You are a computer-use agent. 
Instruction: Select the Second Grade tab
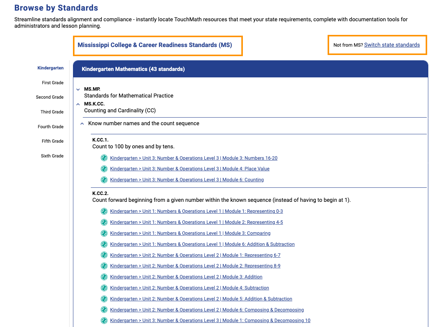click(x=50, y=97)
